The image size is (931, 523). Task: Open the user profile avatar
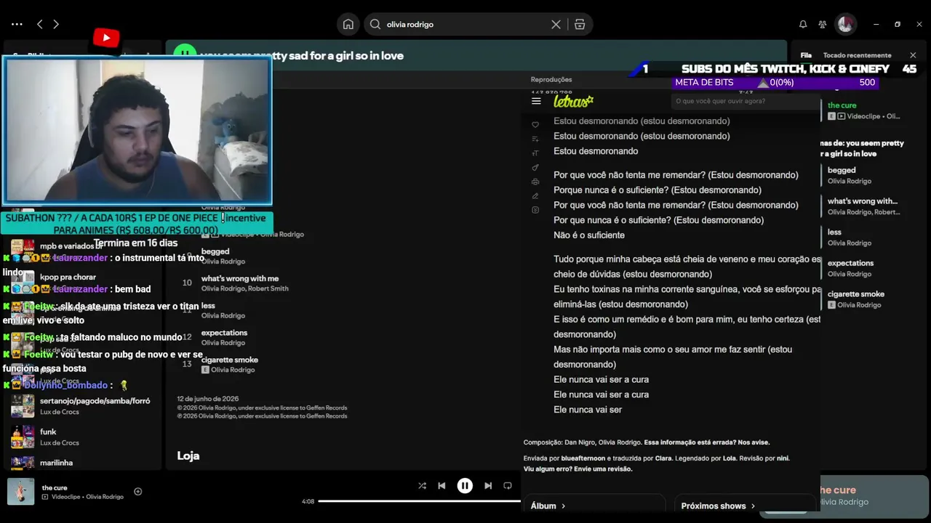845,24
